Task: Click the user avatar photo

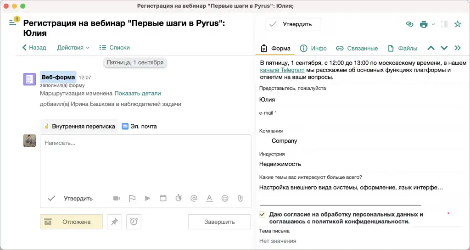Action: point(29,141)
